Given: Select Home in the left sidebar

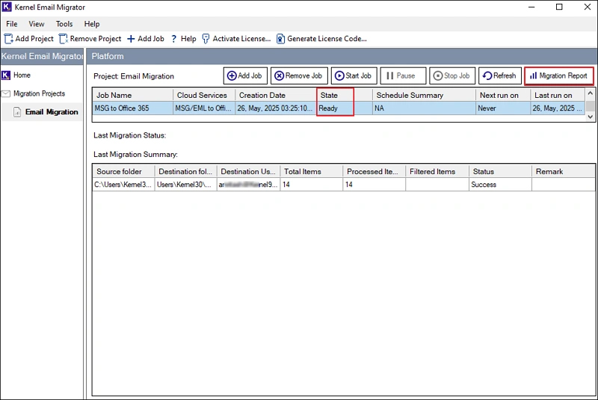Looking at the screenshot, I should [22, 75].
